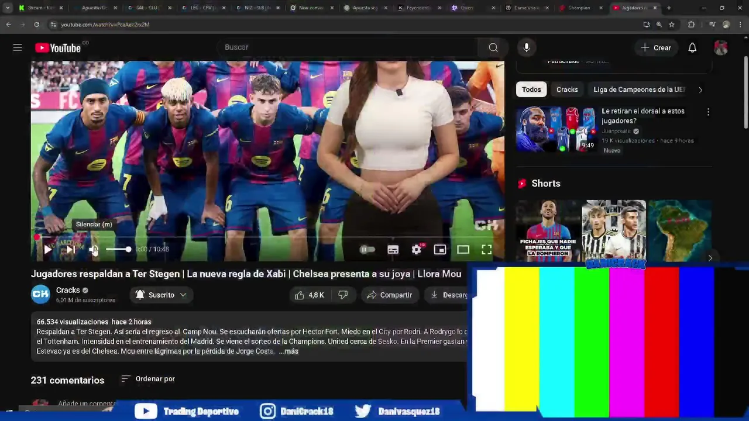Open the YouTube hamburger guide menu
Image resolution: width=749 pixels, height=421 pixels.
[18, 48]
